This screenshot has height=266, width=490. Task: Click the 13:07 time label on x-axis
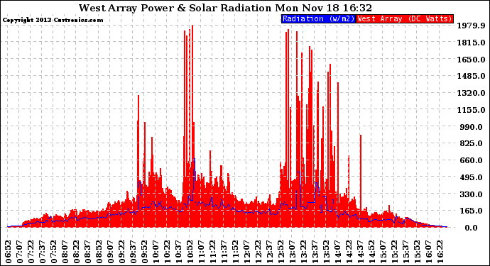click(292, 252)
